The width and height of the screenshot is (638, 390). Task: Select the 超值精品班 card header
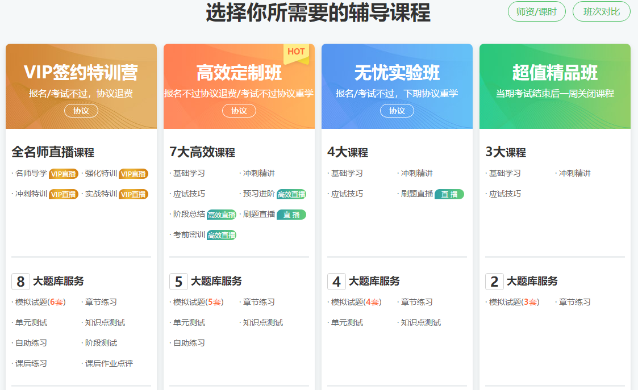point(554,73)
